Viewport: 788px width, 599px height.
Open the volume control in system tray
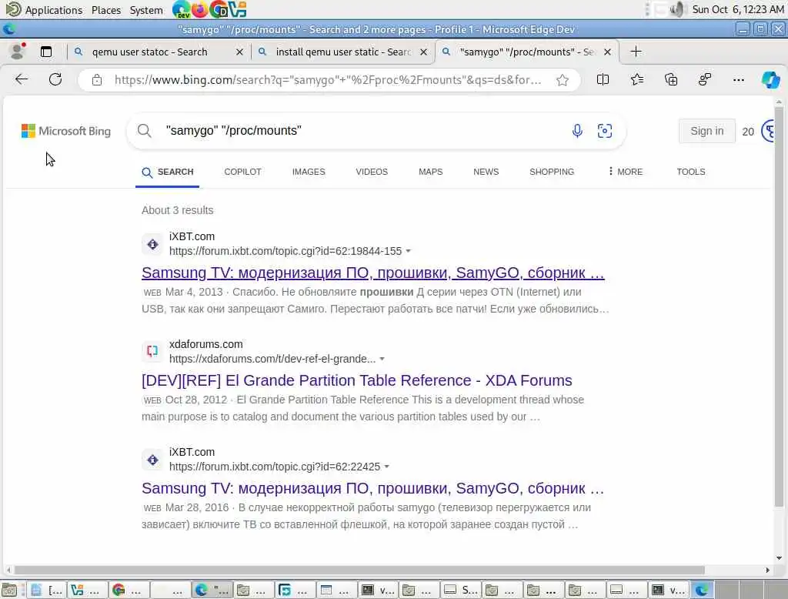click(677, 9)
